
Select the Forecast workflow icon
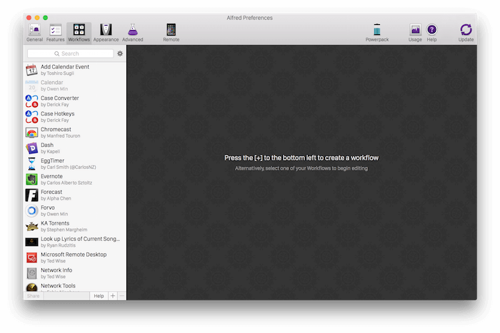[x=31, y=195]
